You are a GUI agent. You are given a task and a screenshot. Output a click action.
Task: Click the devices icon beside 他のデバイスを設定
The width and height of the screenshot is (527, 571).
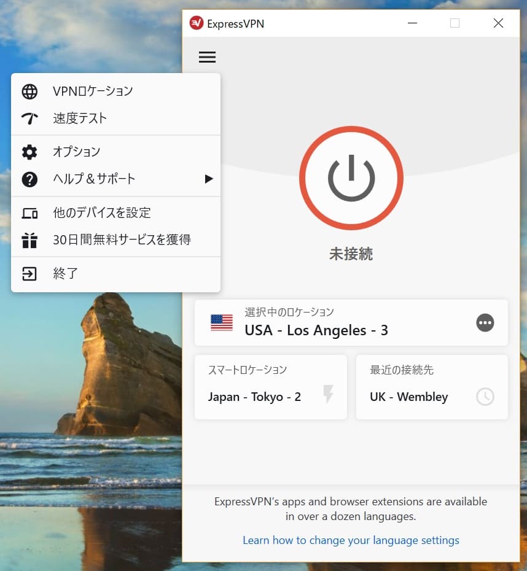29,213
